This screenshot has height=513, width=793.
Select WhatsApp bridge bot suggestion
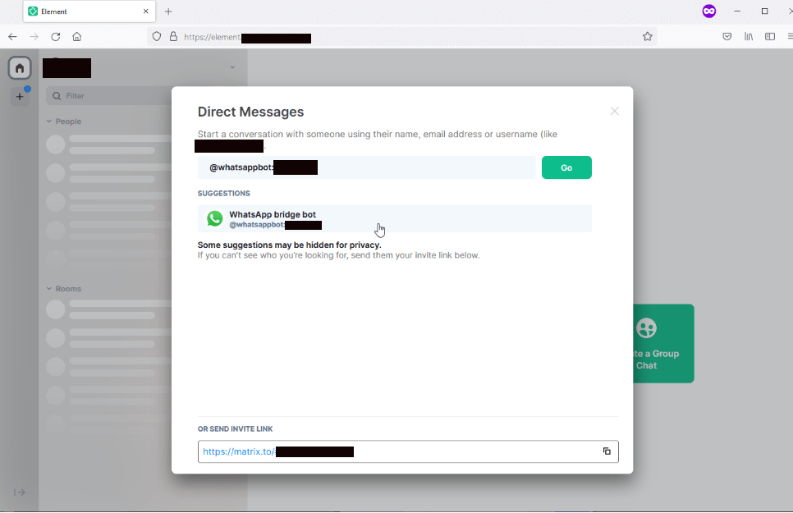(x=395, y=218)
